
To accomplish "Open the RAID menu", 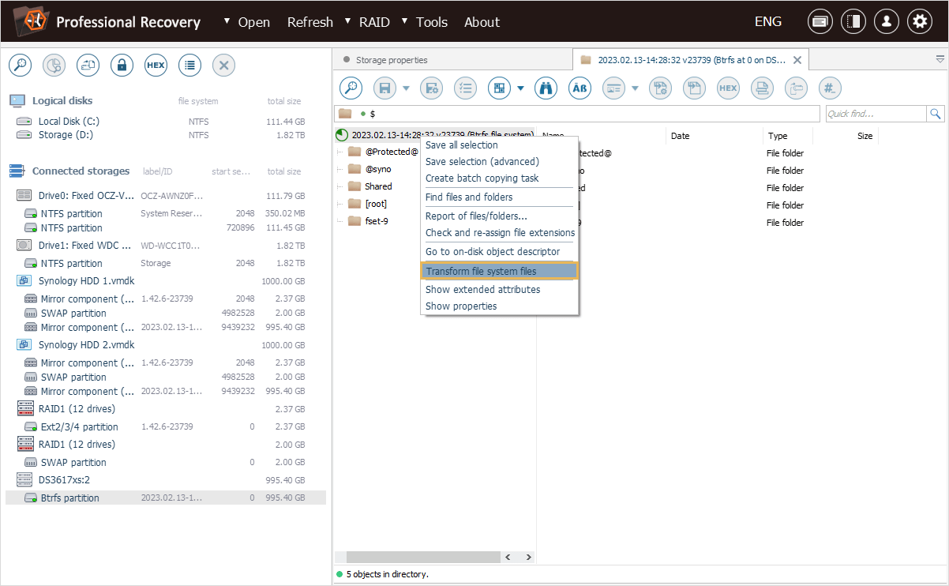I will coord(373,22).
